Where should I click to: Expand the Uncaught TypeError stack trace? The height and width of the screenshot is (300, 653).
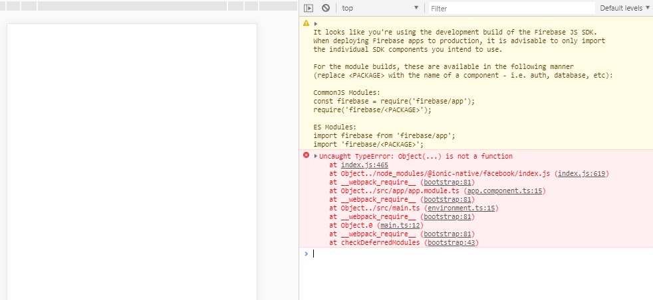pyautogui.click(x=316, y=156)
